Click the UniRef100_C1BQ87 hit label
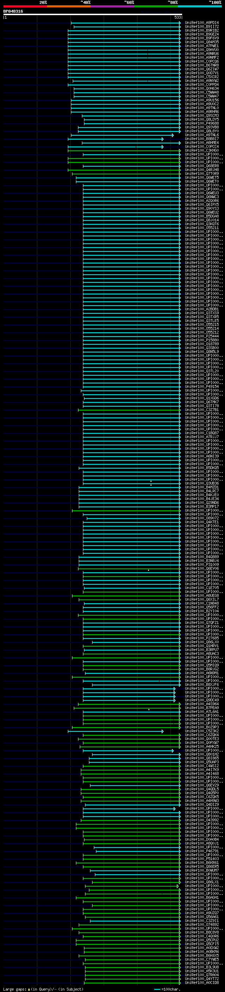 tap(201, 433)
